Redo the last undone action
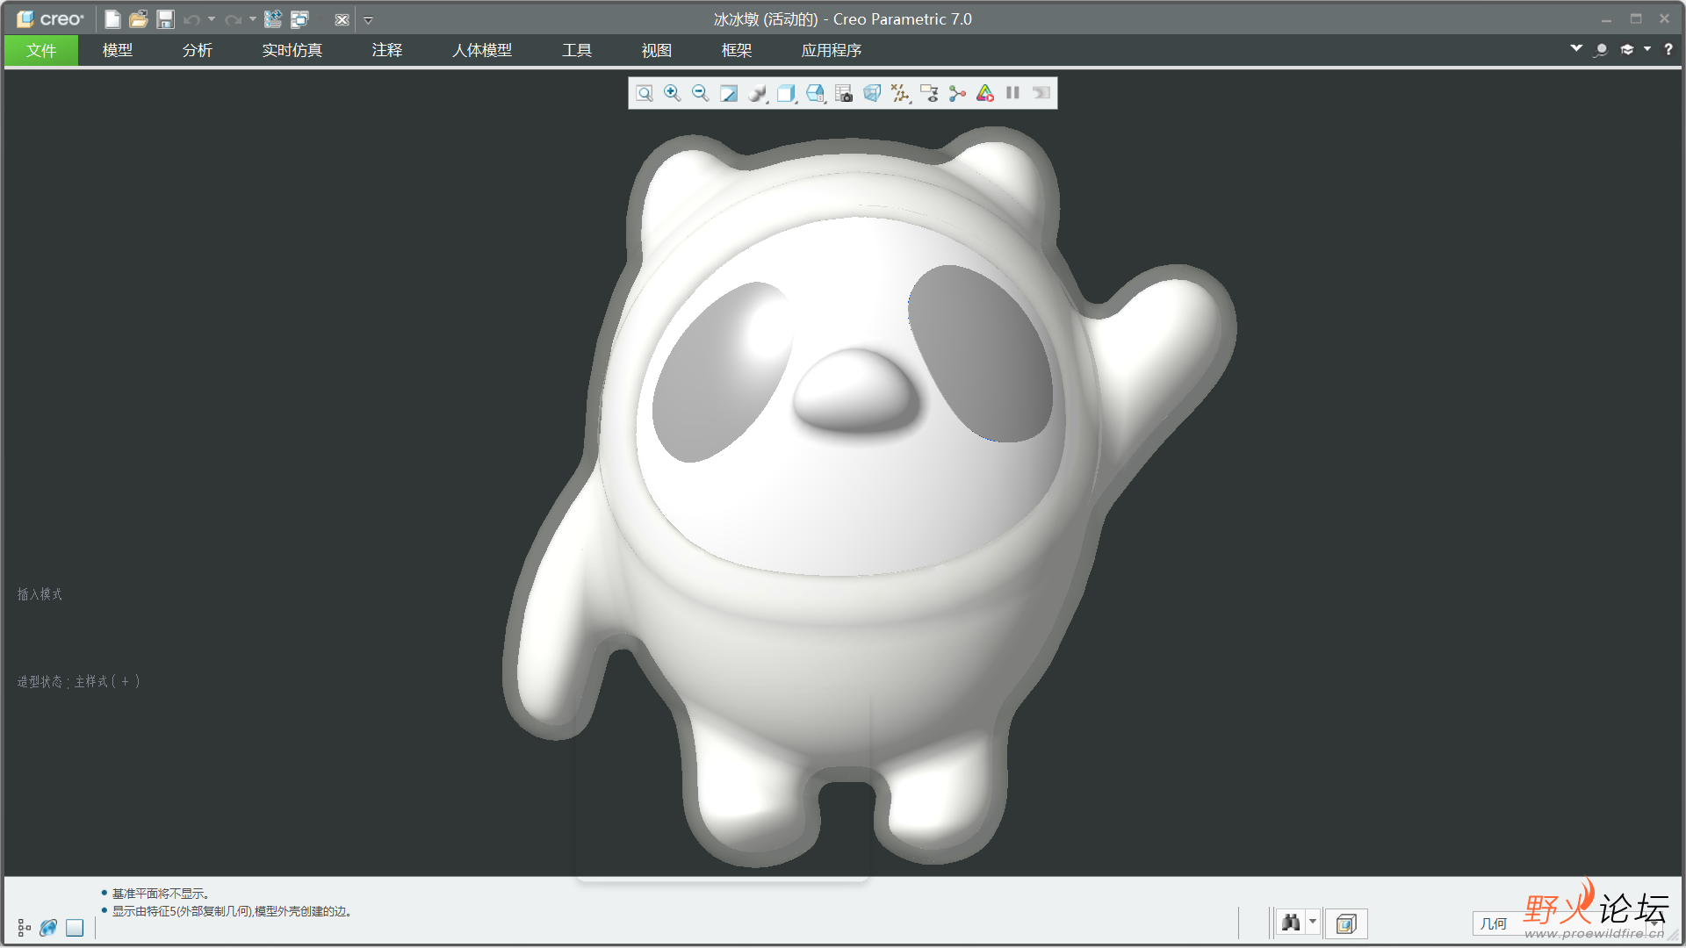Viewport: 1686px width, 948px height. pyautogui.click(x=233, y=19)
